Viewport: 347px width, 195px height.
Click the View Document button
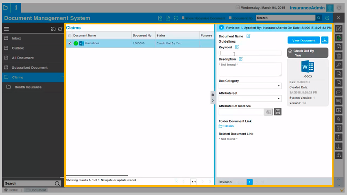[x=303, y=40]
